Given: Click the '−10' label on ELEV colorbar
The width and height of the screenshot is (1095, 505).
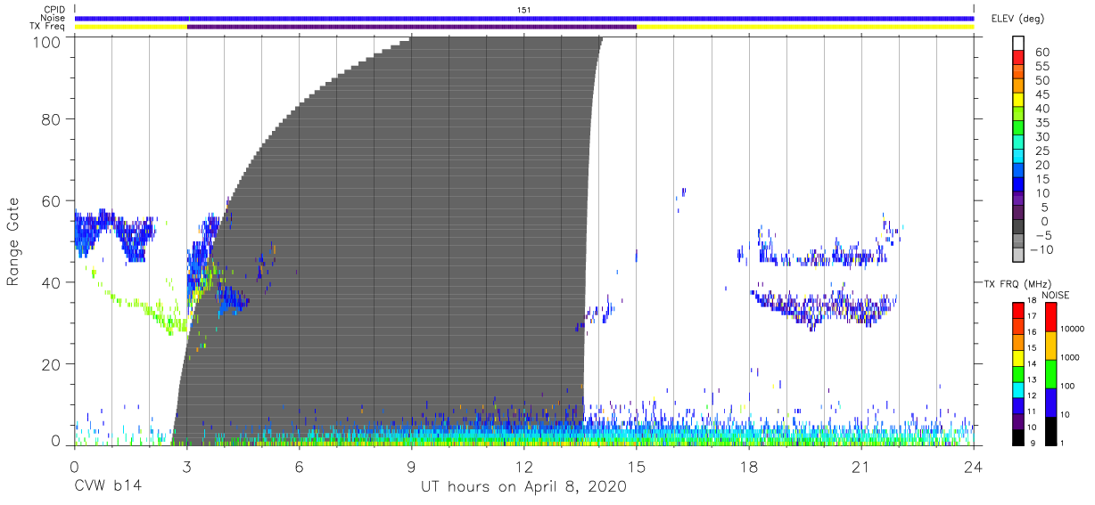Looking at the screenshot, I should click(x=1041, y=249).
